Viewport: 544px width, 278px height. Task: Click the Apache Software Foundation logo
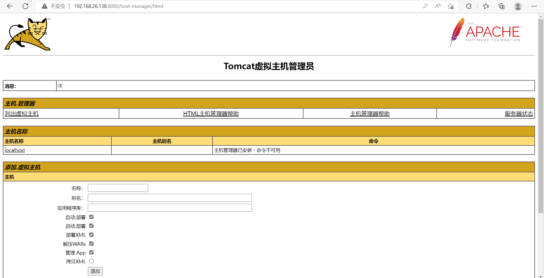click(x=486, y=32)
